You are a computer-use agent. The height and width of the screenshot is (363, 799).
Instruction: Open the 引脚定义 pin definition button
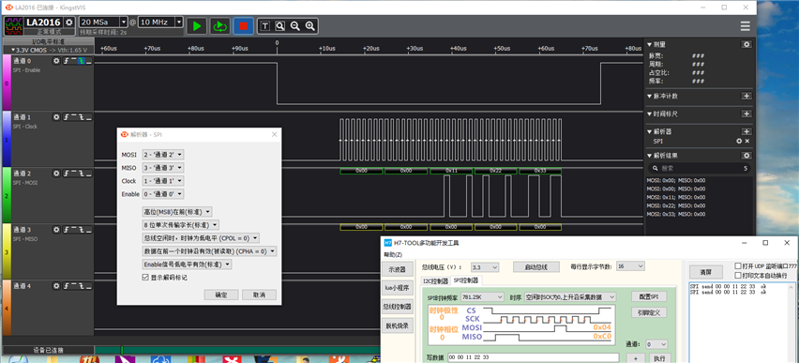[649, 312]
